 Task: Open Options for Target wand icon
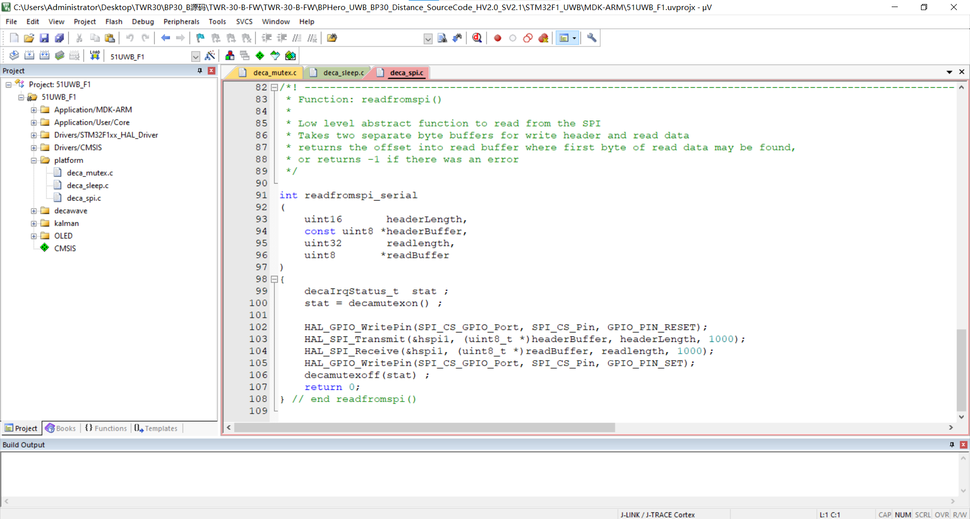coord(210,55)
